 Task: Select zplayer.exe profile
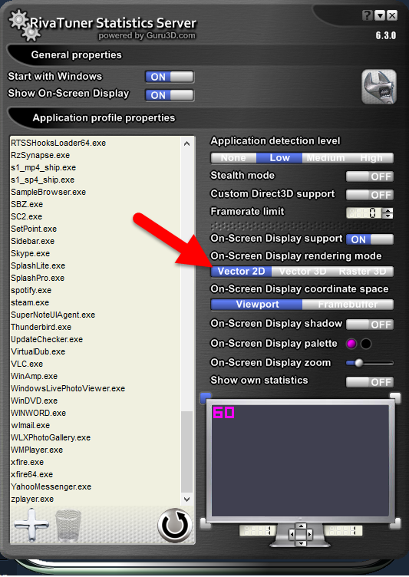tap(32, 499)
